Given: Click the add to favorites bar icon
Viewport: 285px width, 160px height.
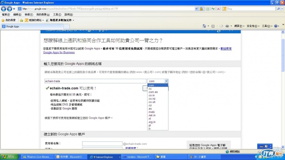Looking at the screenshot, I should coord(21,20).
